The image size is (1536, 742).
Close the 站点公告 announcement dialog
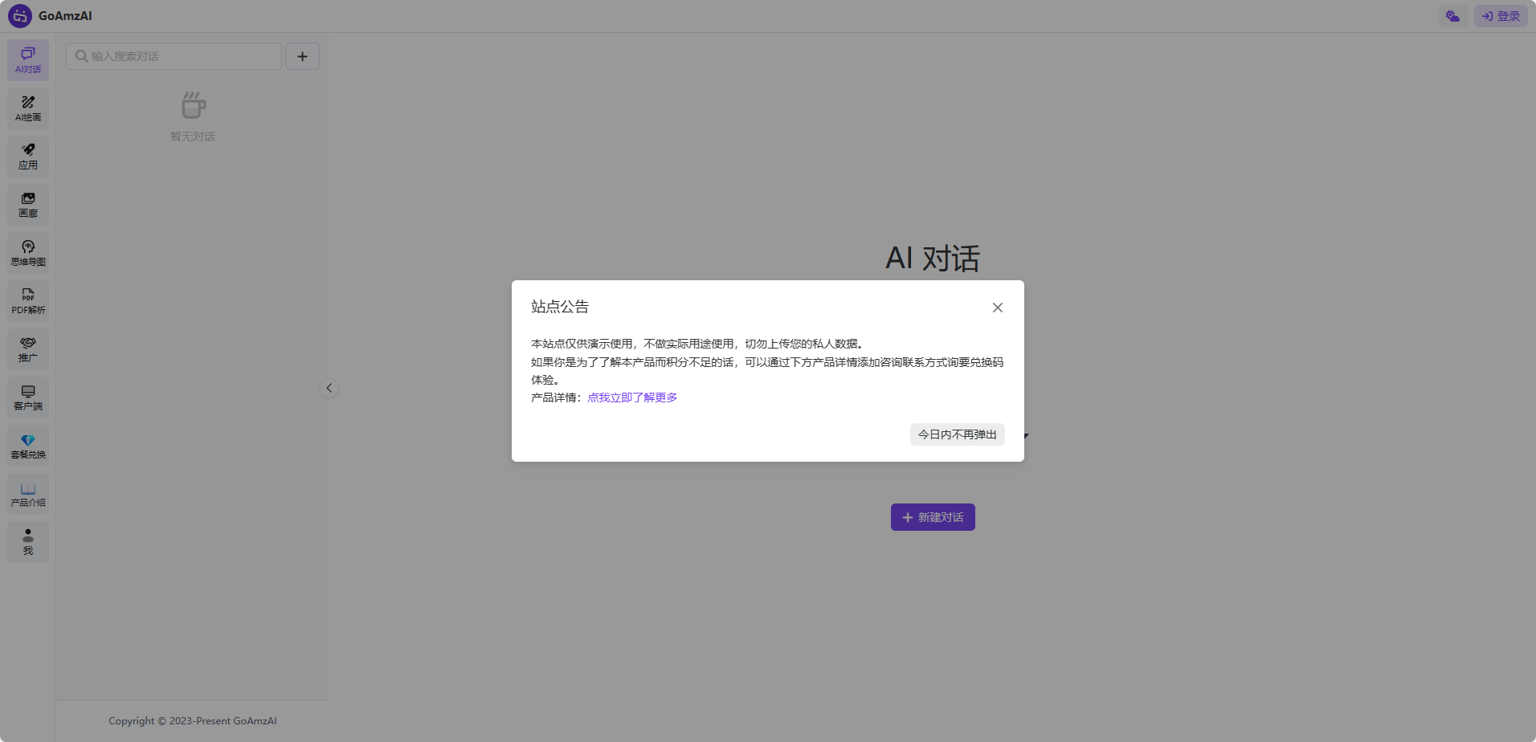coord(997,308)
